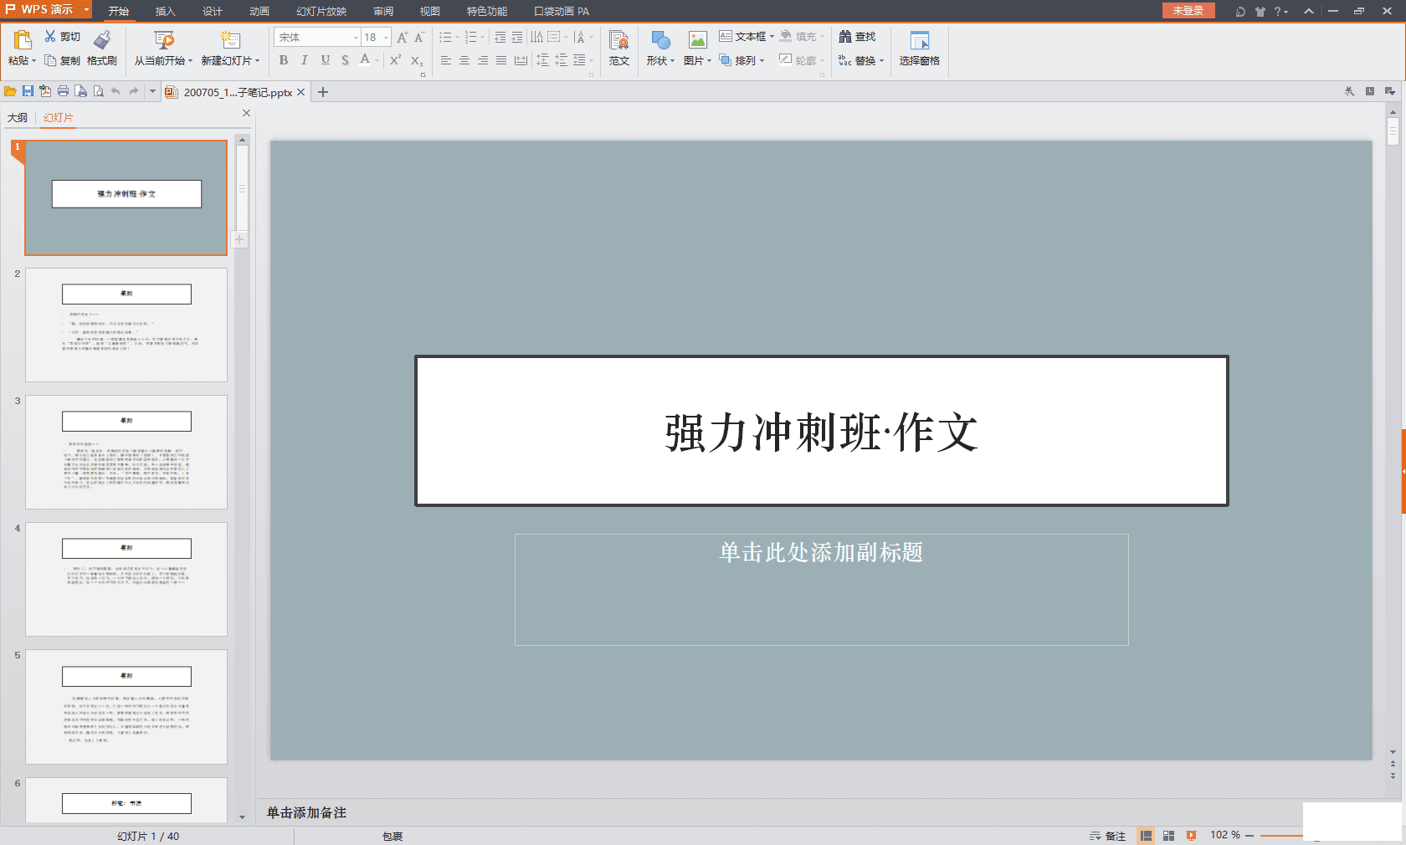The height and width of the screenshot is (845, 1406).
Task: Start slideshow from current slide (从当前开始) icon
Action: [164, 39]
